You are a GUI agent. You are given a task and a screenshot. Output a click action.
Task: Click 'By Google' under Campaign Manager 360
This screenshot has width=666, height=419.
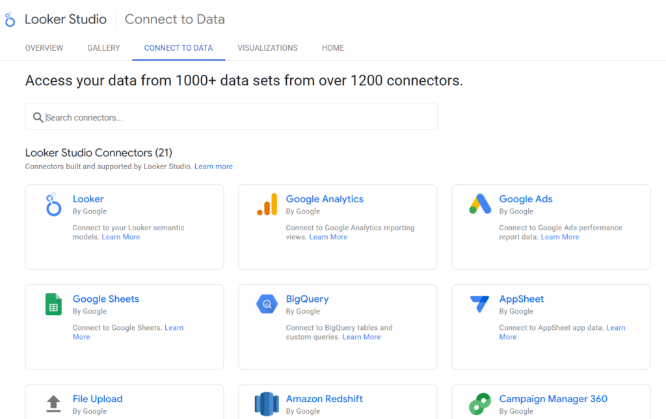pyautogui.click(x=516, y=411)
